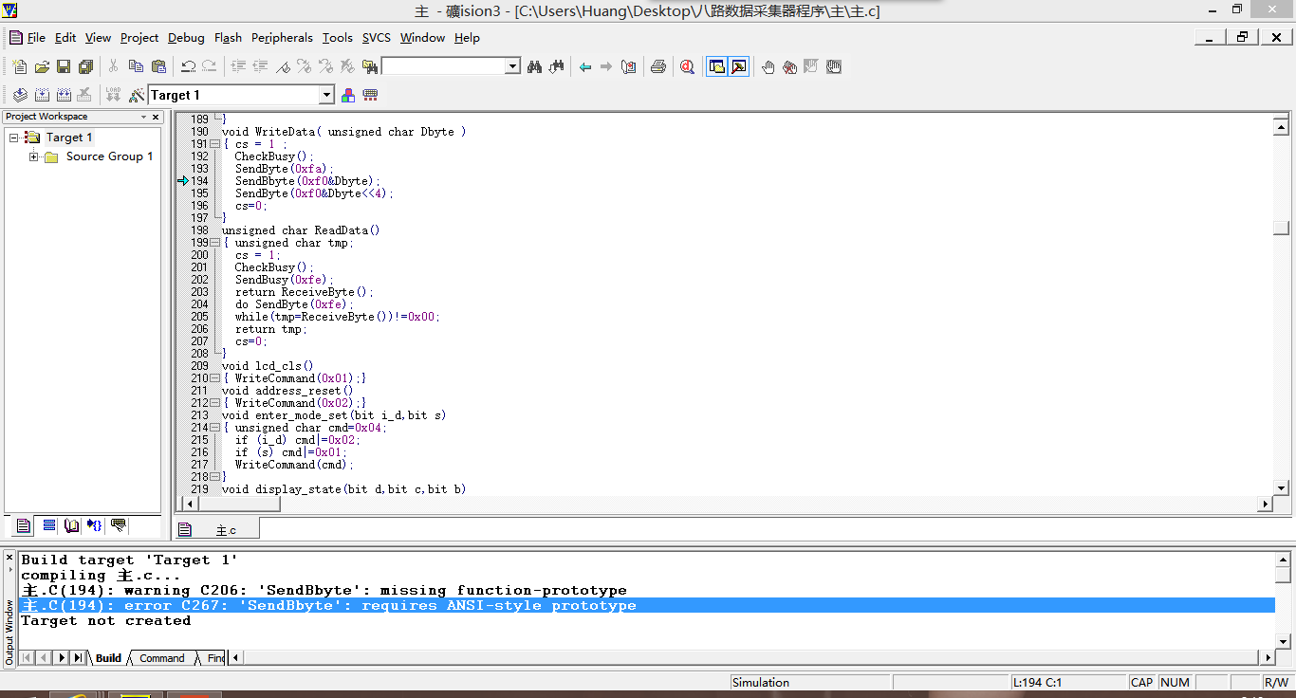Switch to the Books workspace tab
Viewport: 1296px width, 698px height.
pyautogui.click(x=71, y=525)
